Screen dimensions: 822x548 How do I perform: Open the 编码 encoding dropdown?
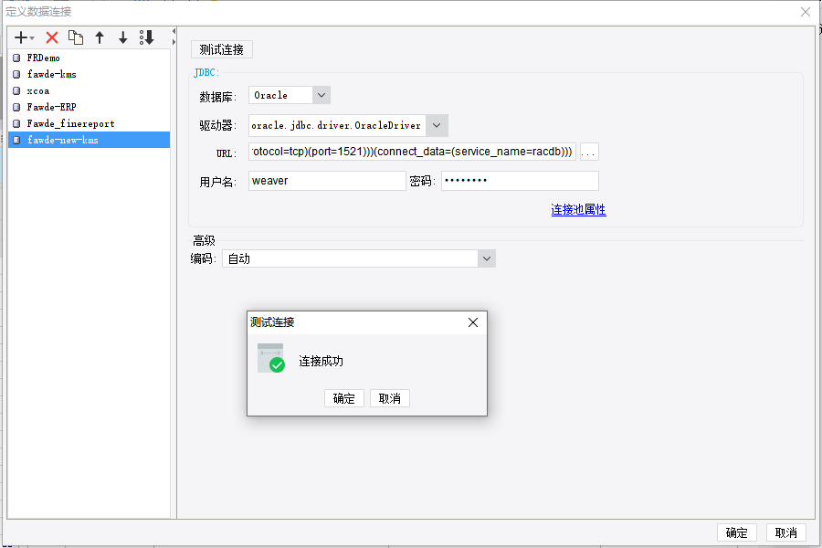pyautogui.click(x=487, y=258)
